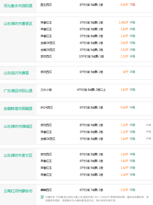
Task: Open 山东潍坊市奎文区 region link
Action: pos(18,155)
